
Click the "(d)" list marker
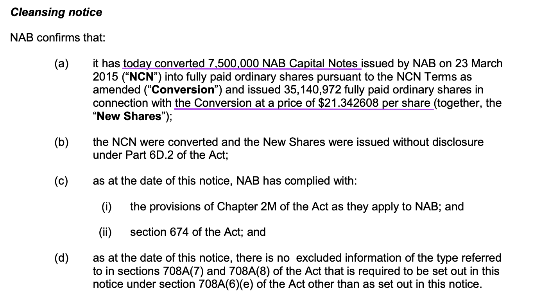61,258
